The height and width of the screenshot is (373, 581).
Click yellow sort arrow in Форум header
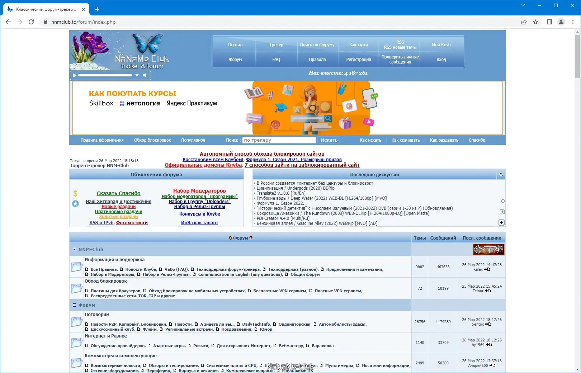click(x=231, y=238)
